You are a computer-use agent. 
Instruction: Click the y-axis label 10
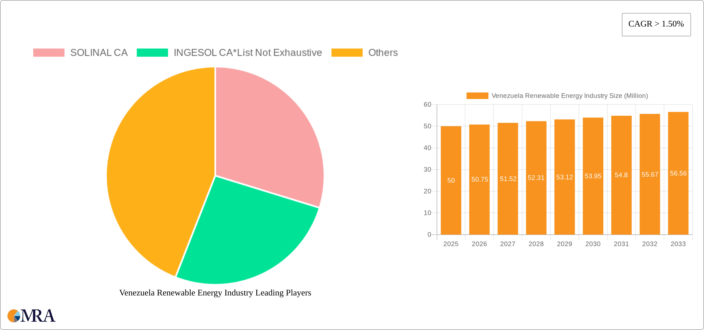click(427, 213)
